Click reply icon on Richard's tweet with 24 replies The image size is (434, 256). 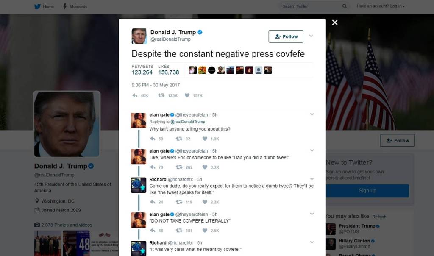[153, 202]
